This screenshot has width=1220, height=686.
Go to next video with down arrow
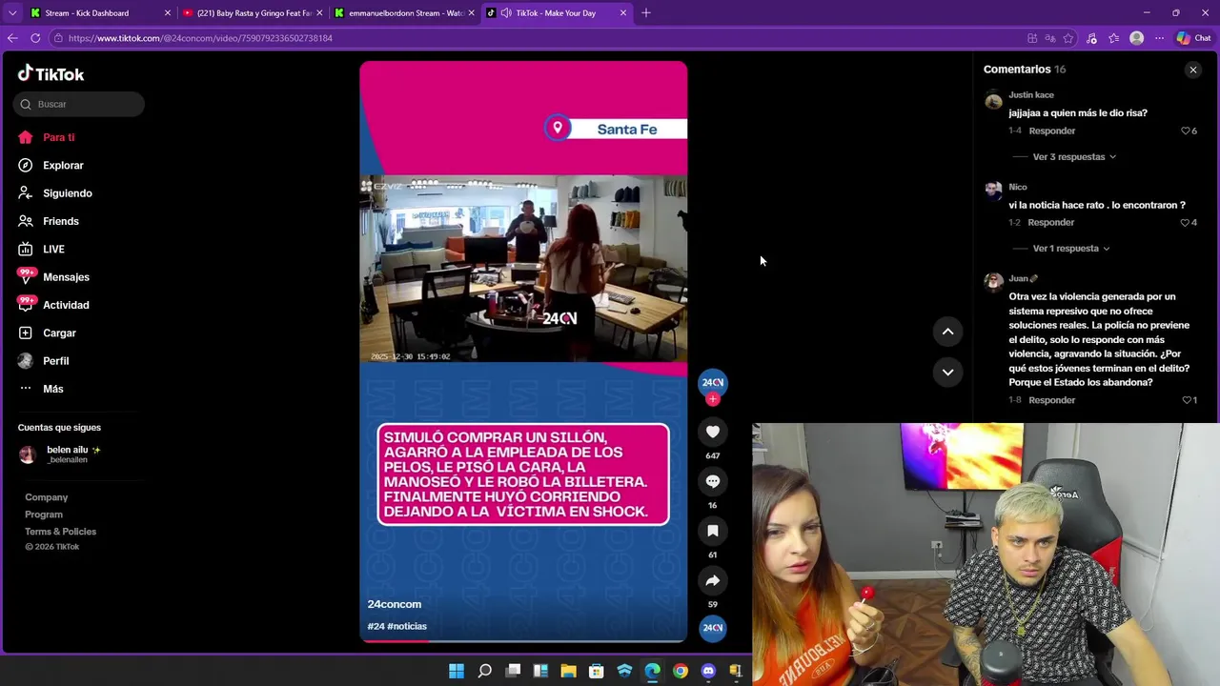[947, 373]
